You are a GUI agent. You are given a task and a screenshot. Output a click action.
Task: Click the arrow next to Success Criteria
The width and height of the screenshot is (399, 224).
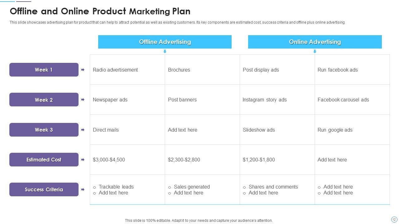tap(83, 189)
